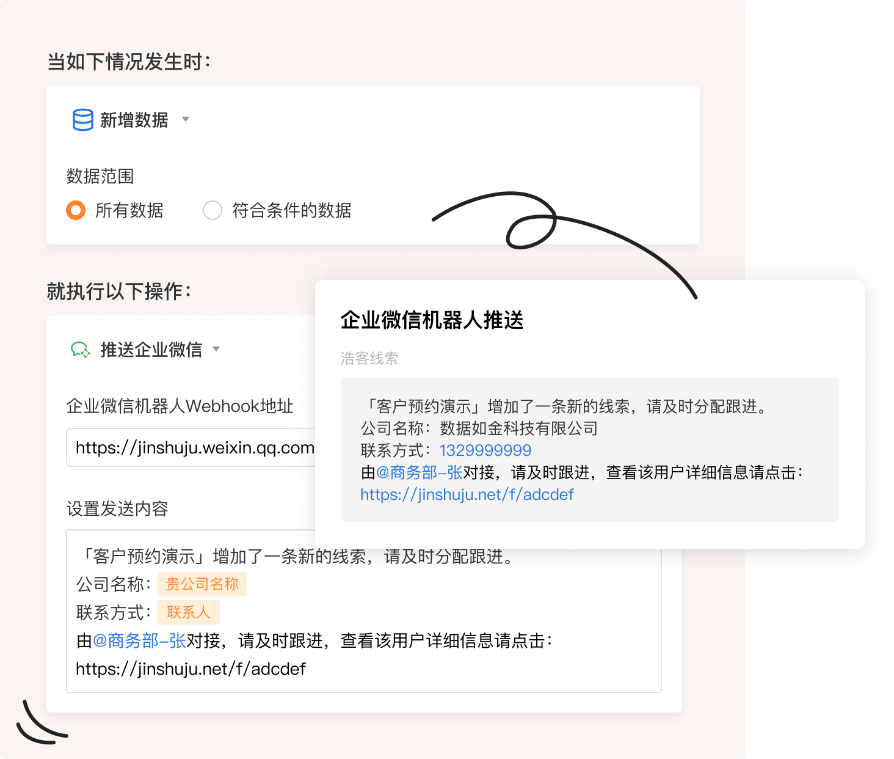Click phone number 1329999999 in the preview
894x759 pixels.
click(x=485, y=450)
